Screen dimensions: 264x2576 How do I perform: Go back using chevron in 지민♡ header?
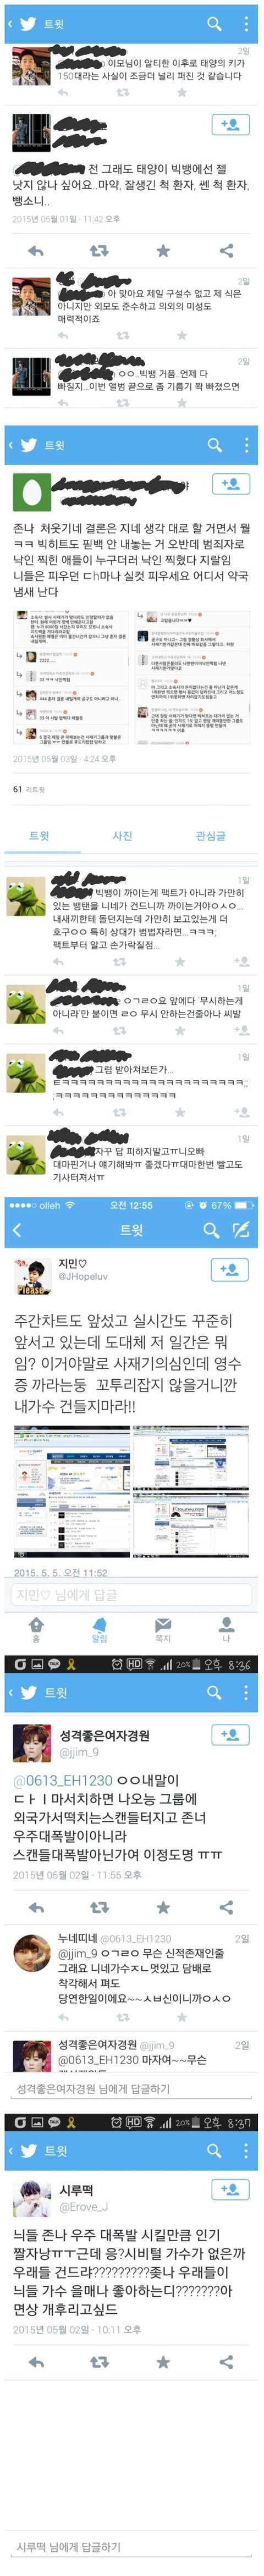[x=17, y=1230]
